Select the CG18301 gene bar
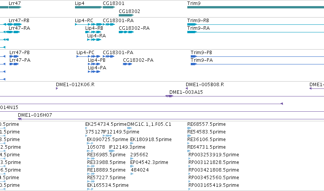 (109, 7)
